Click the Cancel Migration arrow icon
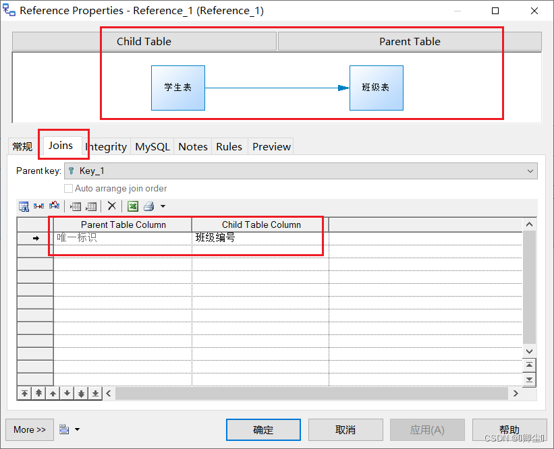Viewport: 554px width, 449px height. (54, 206)
